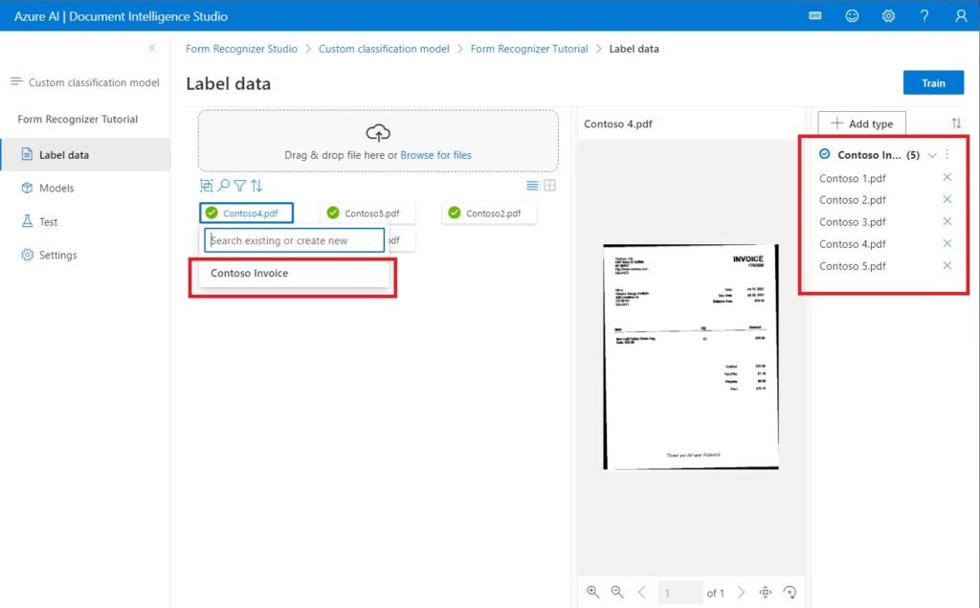The width and height of the screenshot is (980, 608).
Task: Click the feedback smiley icon in header
Action: click(x=852, y=16)
